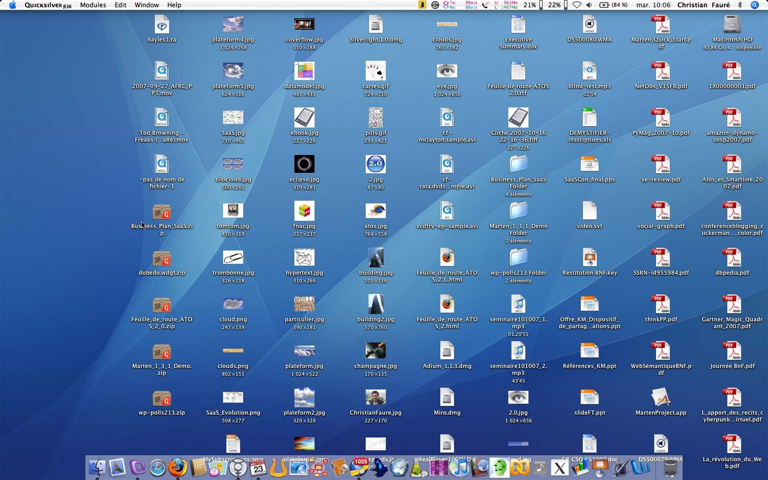The width and height of the screenshot is (768, 480).
Task: Click the Bluetooth status menu icon
Action: [740, 5]
